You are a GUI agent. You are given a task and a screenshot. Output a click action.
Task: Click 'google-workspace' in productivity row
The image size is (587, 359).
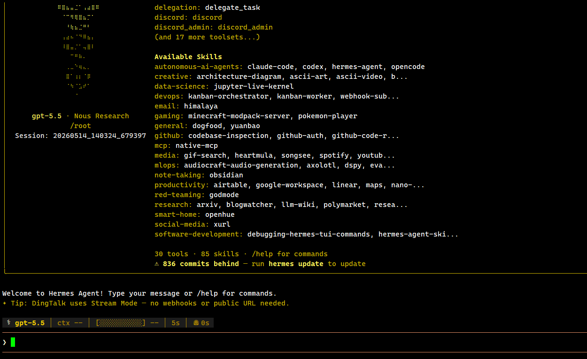tap(290, 185)
